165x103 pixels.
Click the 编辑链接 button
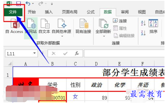pyautogui.click(x=124, y=36)
